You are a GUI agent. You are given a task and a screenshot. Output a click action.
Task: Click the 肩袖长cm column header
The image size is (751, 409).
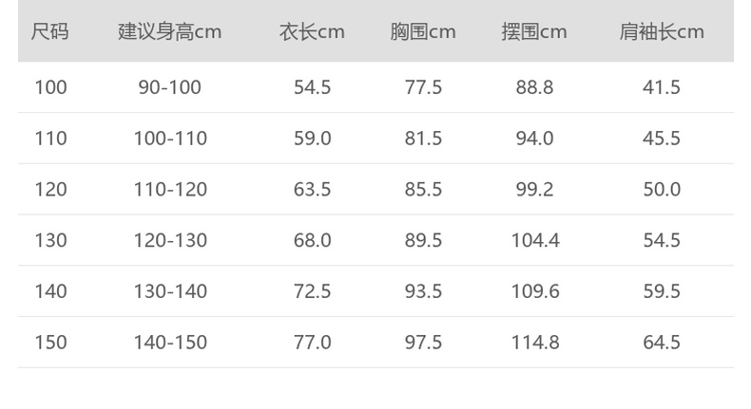tap(662, 31)
